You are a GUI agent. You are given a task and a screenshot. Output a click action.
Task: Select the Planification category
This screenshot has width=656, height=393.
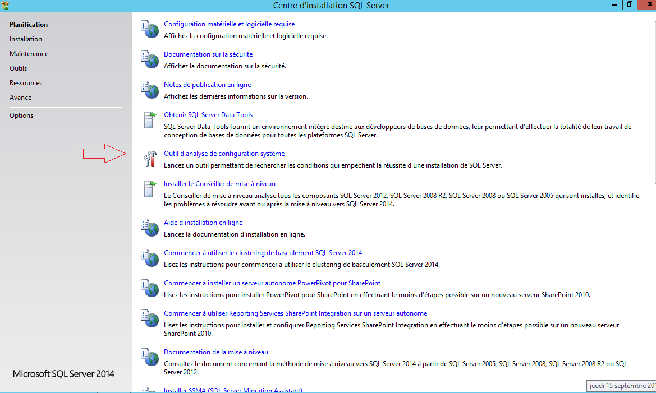[x=29, y=25]
